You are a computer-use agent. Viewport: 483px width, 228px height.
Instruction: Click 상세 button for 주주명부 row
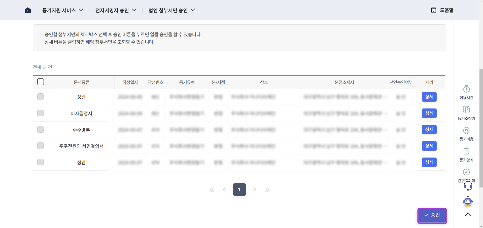click(x=429, y=130)
